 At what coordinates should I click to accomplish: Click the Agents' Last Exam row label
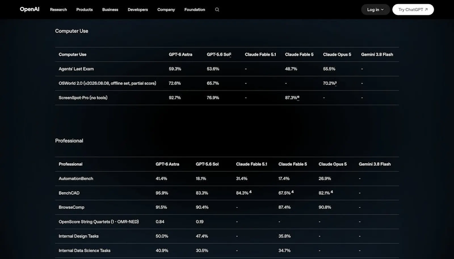click(x=76, y=69)
